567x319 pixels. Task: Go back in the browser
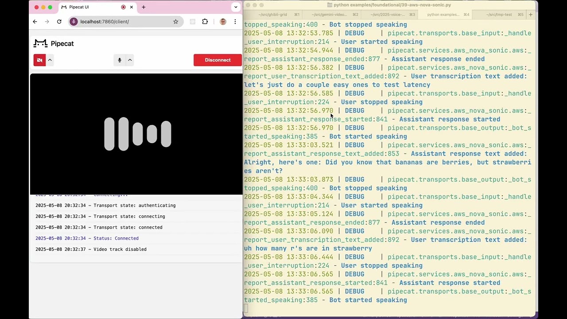[35, 21]
